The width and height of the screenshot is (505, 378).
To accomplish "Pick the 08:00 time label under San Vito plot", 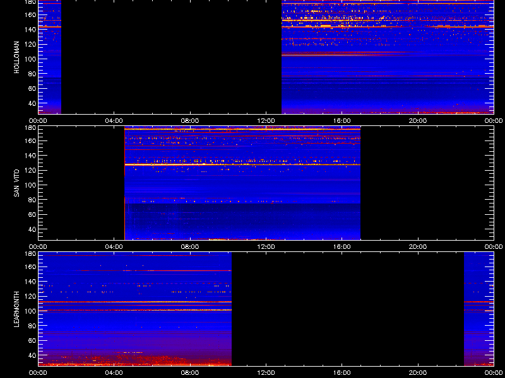I will tap(190, 247).
